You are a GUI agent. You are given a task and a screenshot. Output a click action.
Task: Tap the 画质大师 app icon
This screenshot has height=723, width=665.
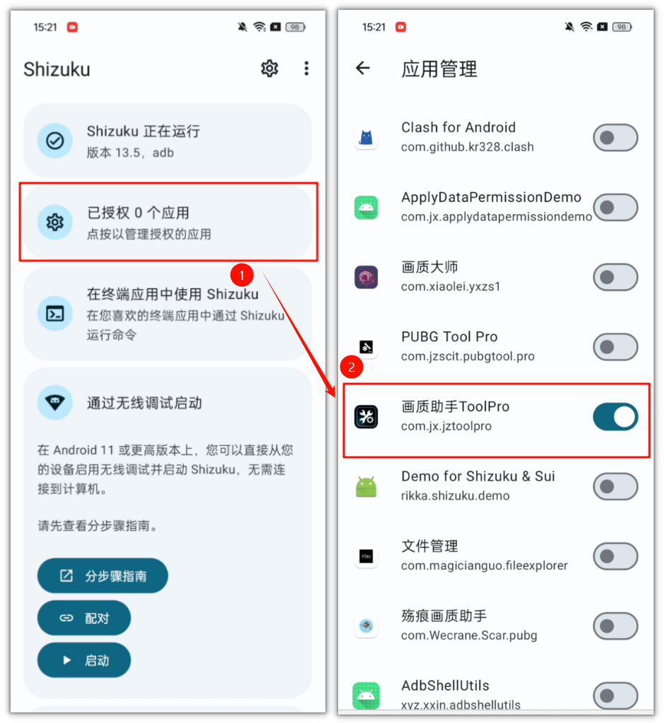pos(366,277)
